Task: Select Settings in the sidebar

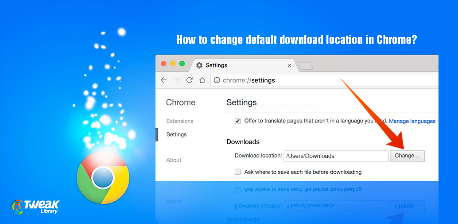Action: tap(176, 134)
